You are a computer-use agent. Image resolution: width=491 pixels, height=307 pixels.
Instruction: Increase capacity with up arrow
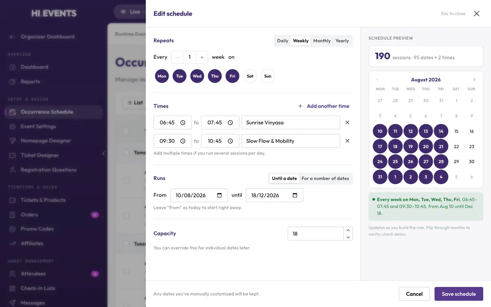348,230
